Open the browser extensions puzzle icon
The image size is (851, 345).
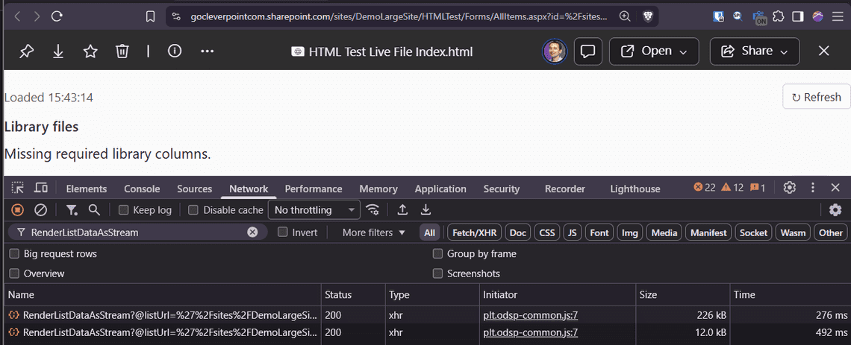tap(779, 17)
